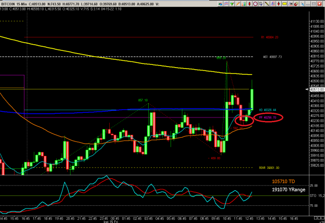
Task: Click the H3 40326.44 level label
Action: 268,110
